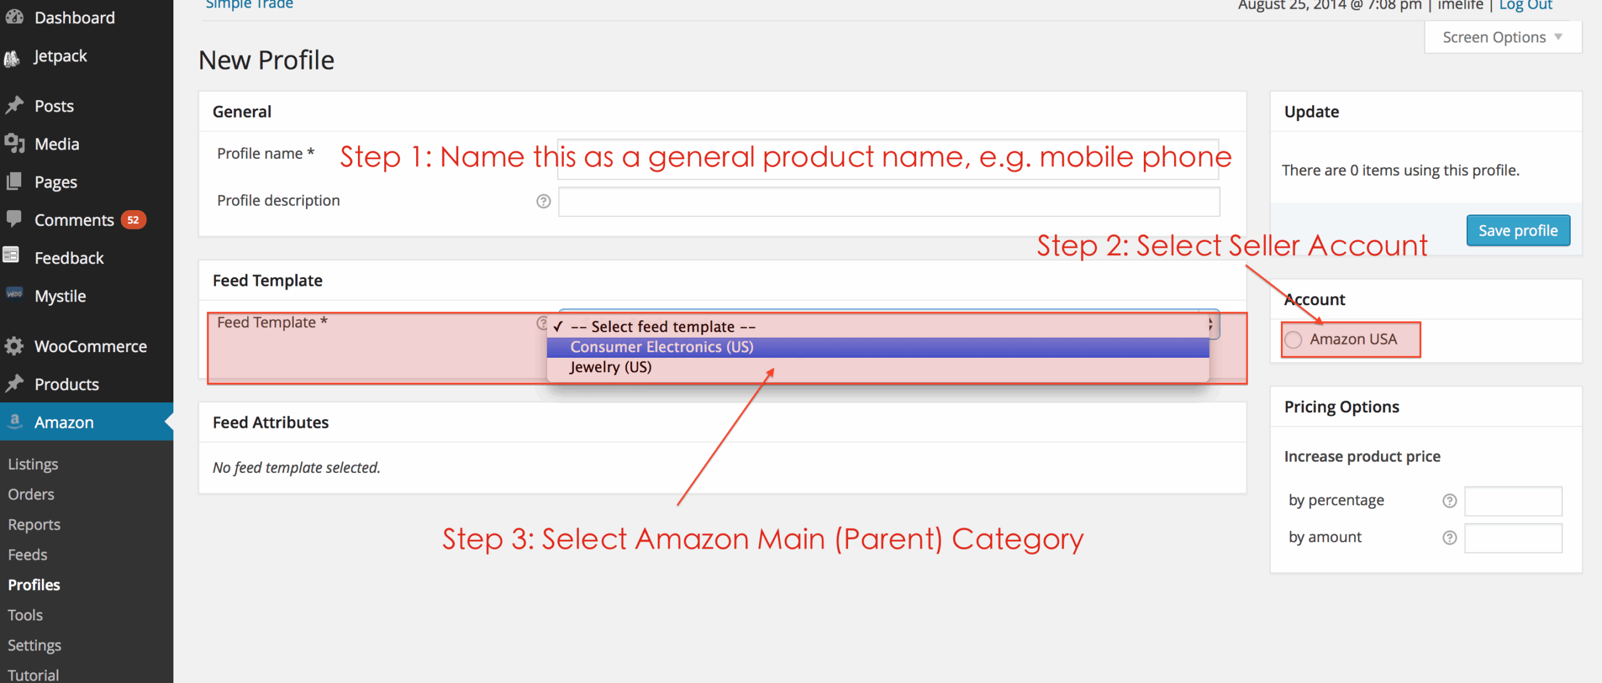
Task: Click the Dashboard gauge icon
Action: [x=14, y=17]
